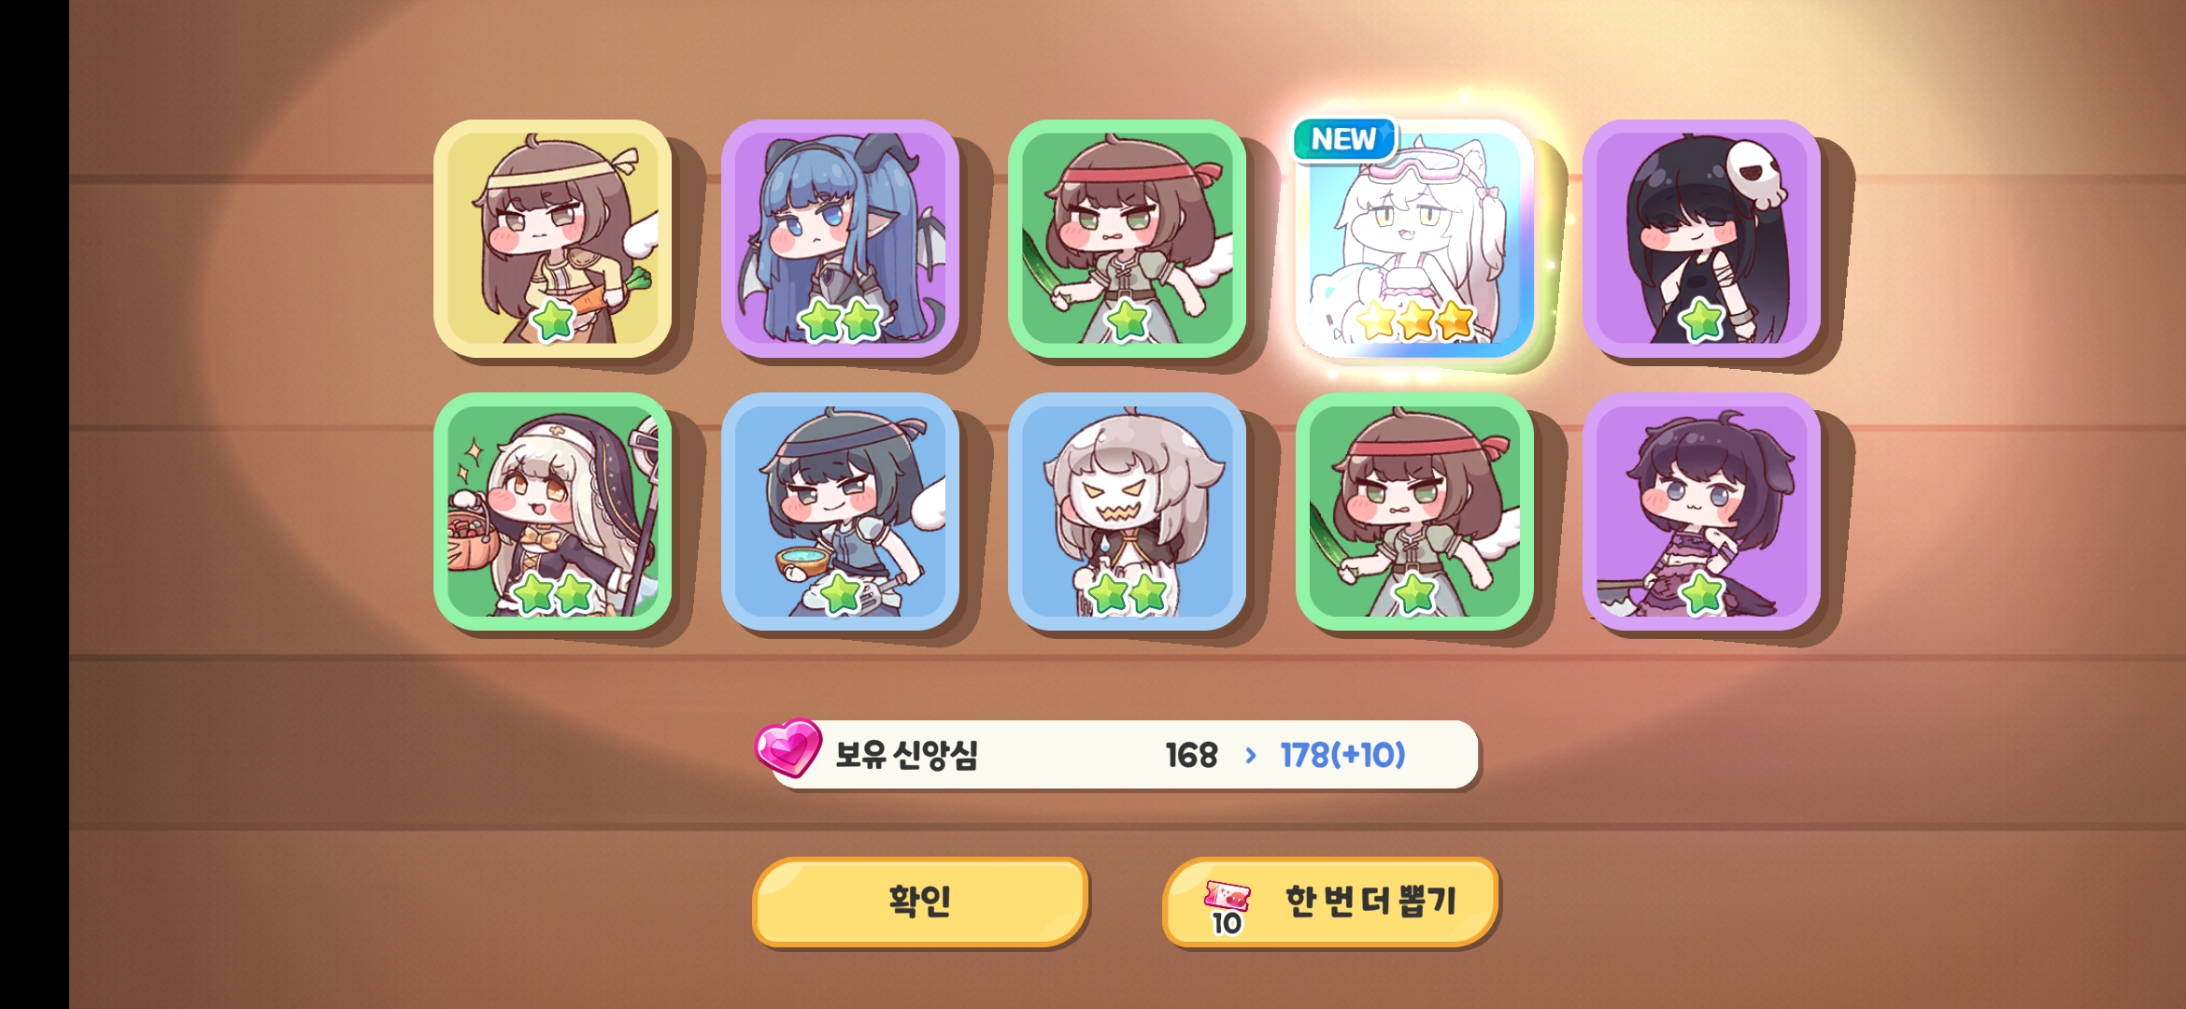Image resolution: width=2186 pixels, height=1009 pixels.
Task: Click the 178(+10) updated faith value
Action: point(1342,755)
